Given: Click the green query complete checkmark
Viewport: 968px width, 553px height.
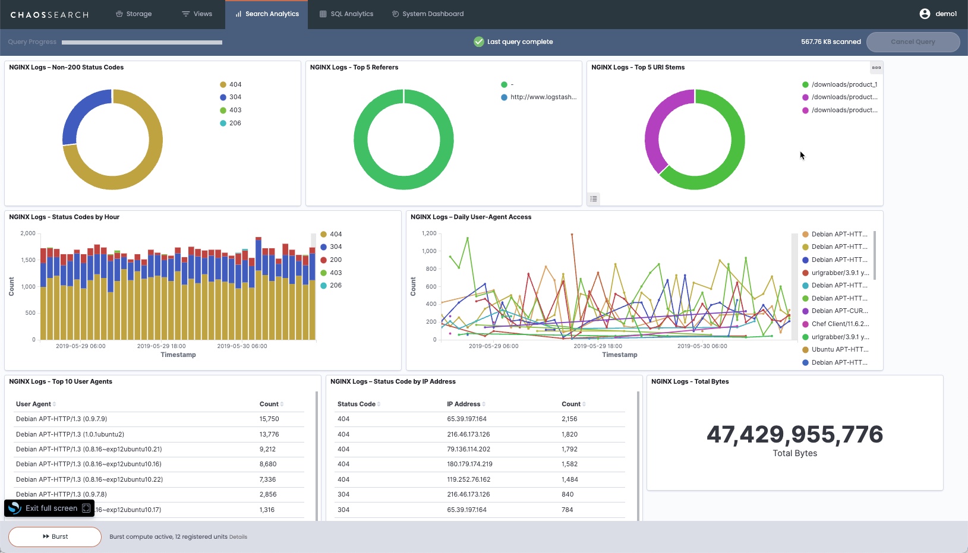Looking at the screenshot, I should click(x=478, y=42).
